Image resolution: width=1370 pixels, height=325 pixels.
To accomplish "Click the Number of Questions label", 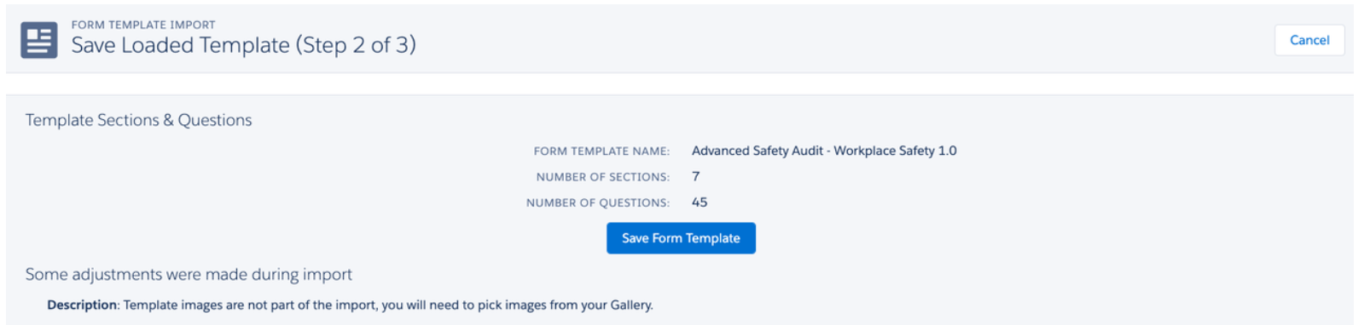I will tap(598, 202).
